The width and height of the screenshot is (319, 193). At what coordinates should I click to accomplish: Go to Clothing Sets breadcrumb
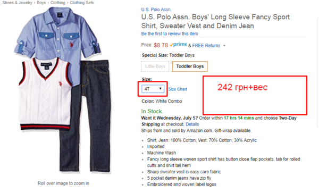point(82,3)
